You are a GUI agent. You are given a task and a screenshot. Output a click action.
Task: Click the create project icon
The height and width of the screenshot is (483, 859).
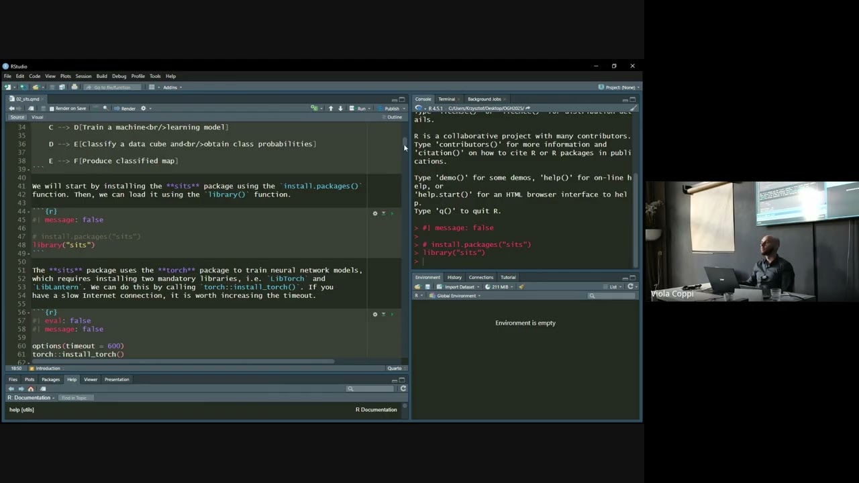(22, 87)
